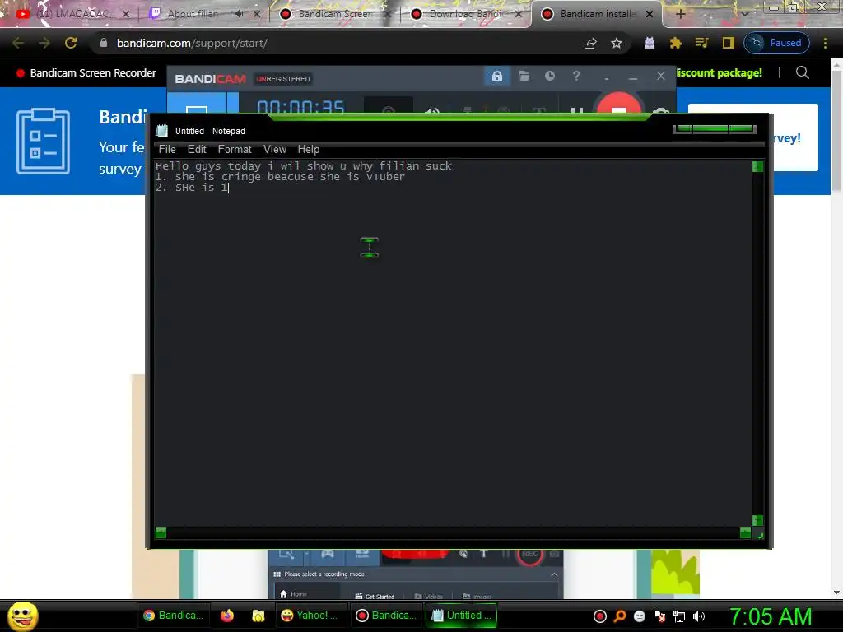
Task: Open the smiley Start button
Action: coord(22,616)
